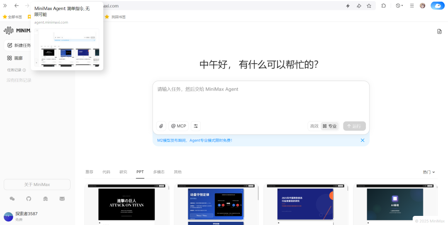Open the 2025年中国辣条食品 PPT thumbnail

305,204
